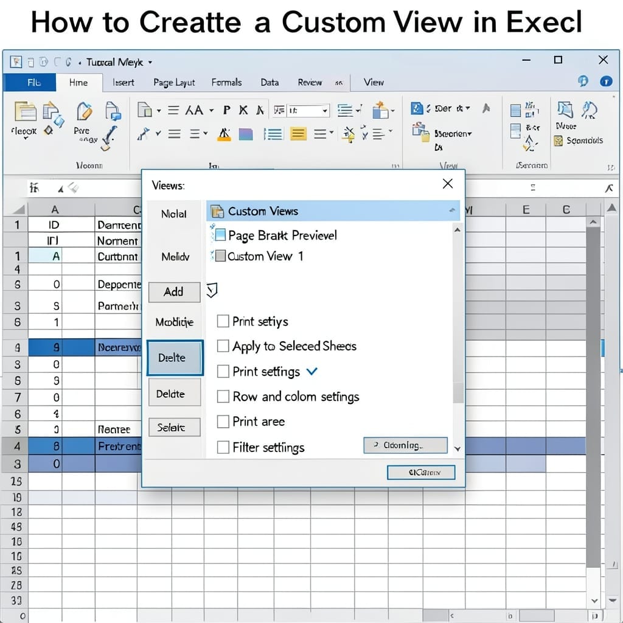Open the clipboard paste icon labeled rleook
Screen dimensions: 623x623
coord(26,111)
